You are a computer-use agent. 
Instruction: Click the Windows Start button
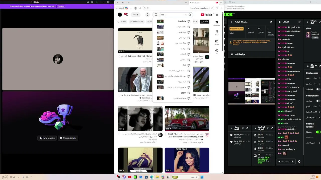tap(202, 177)
